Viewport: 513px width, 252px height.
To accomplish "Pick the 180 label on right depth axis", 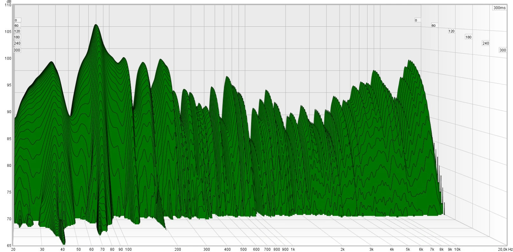I will click(469, 37).
